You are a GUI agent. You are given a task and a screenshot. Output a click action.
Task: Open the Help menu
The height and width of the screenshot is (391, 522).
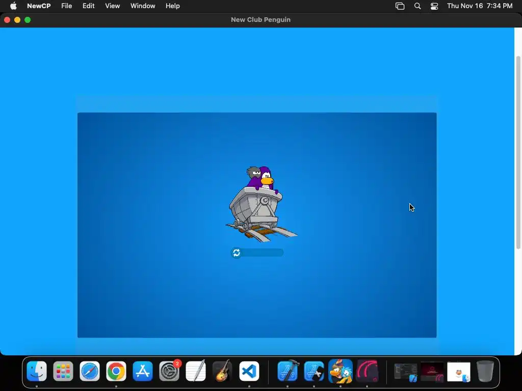173,6
